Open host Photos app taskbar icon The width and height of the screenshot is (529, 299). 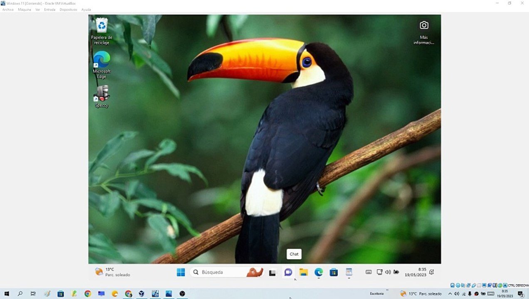(168, 294)
